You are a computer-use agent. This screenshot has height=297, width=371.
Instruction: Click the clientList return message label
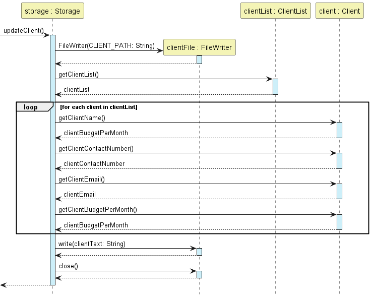tap(77, 89)
